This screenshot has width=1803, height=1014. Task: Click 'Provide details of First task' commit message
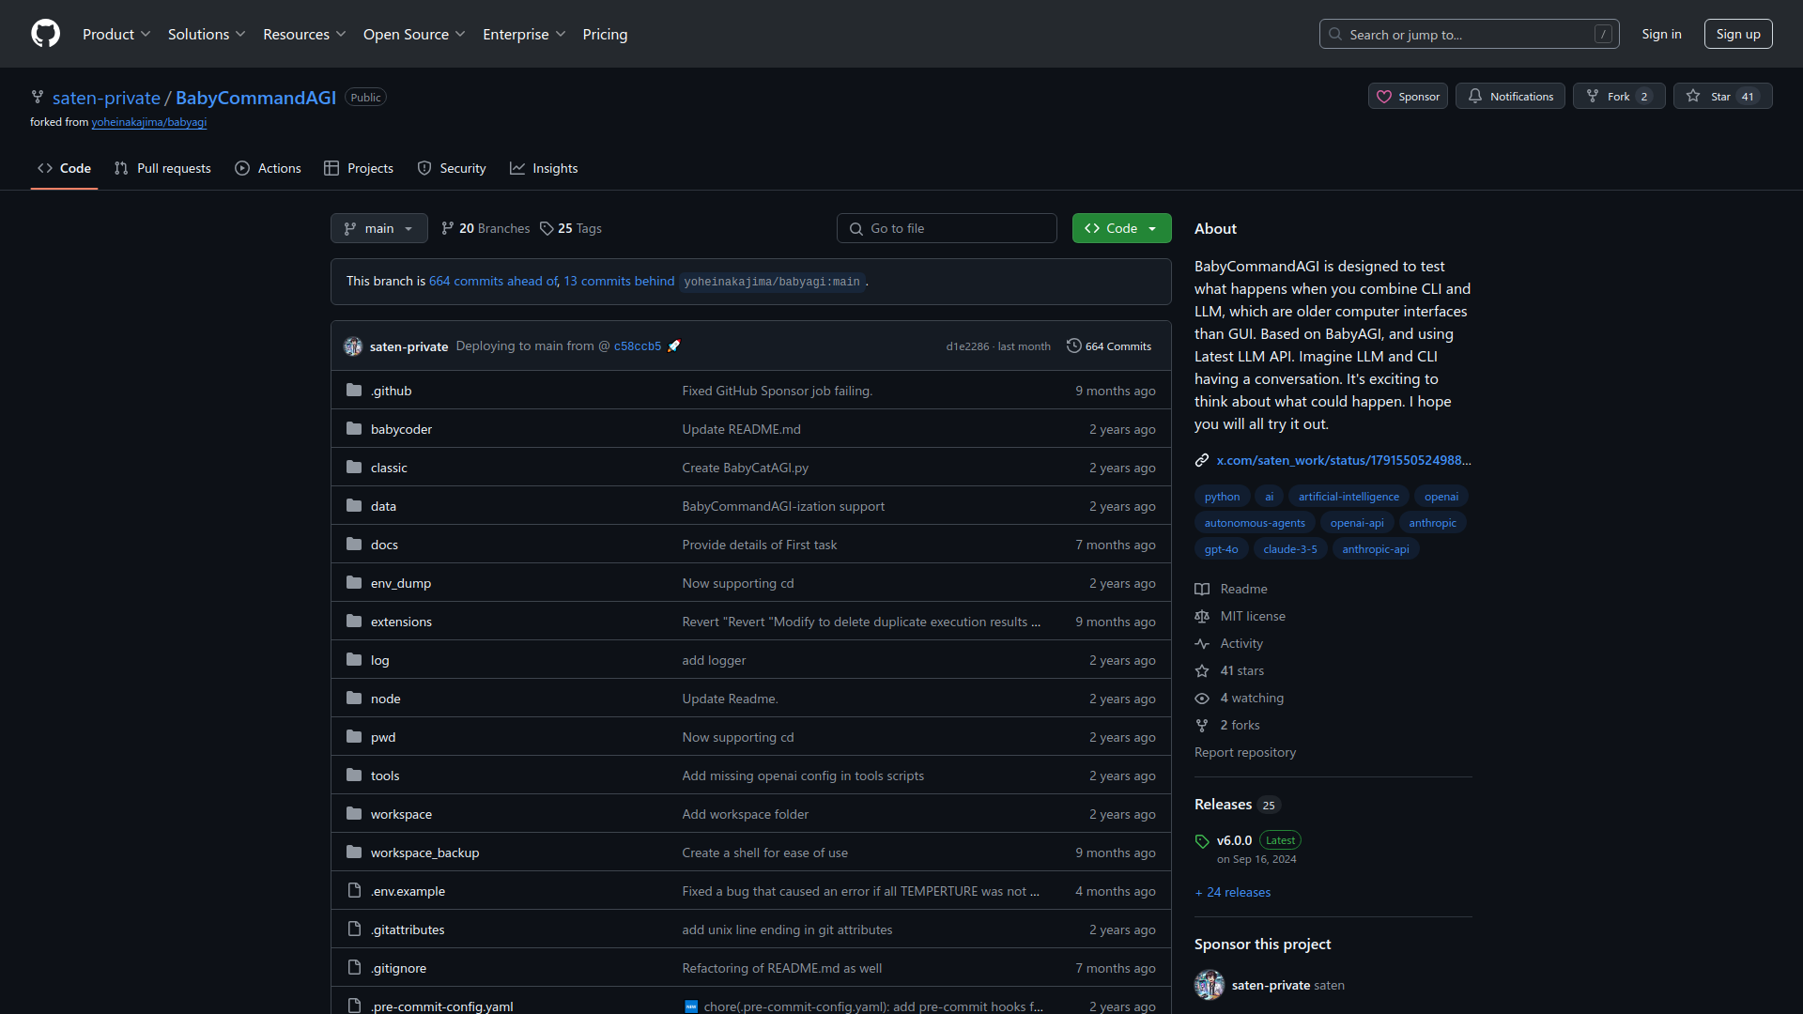pos(759,545)
